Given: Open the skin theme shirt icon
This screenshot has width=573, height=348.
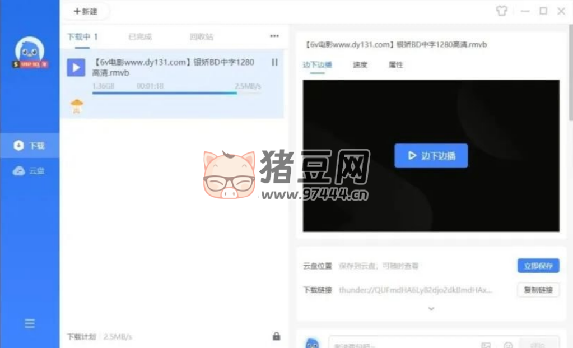Looking at the screenshot, I should point(501,11).
